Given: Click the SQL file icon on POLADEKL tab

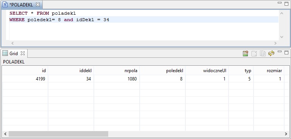Looking at the screenshot, I should pos(5,5).
